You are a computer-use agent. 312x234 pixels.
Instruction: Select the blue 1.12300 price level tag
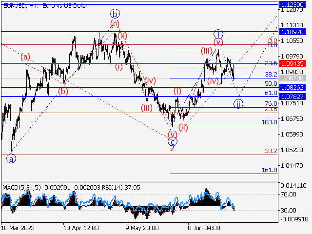click(292, 4)
